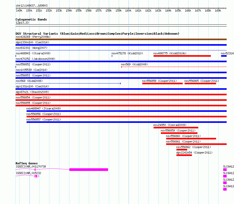Select the RefSeq Genes track title

[27, 163]
